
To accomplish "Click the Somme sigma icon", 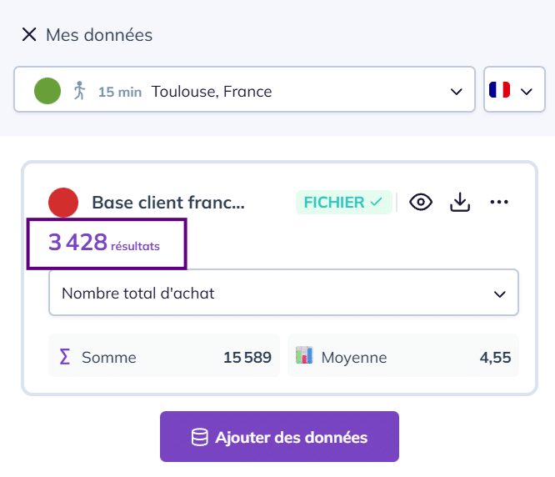I will coord(64,357).
